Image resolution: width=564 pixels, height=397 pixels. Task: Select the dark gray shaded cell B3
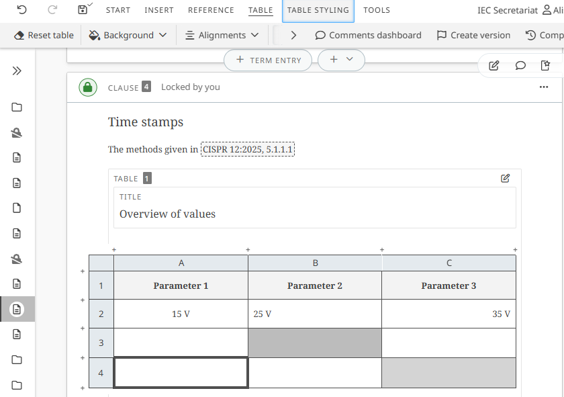[x=315, y=343]
